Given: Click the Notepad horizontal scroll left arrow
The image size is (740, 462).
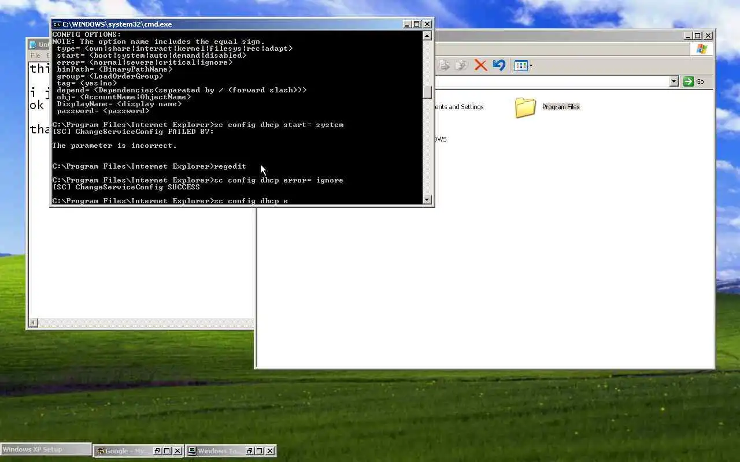Looking at the screenshot, I should tap(34, 323).
